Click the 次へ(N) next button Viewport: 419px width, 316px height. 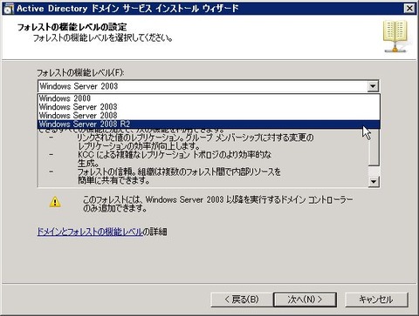click(x=305, y=299)
